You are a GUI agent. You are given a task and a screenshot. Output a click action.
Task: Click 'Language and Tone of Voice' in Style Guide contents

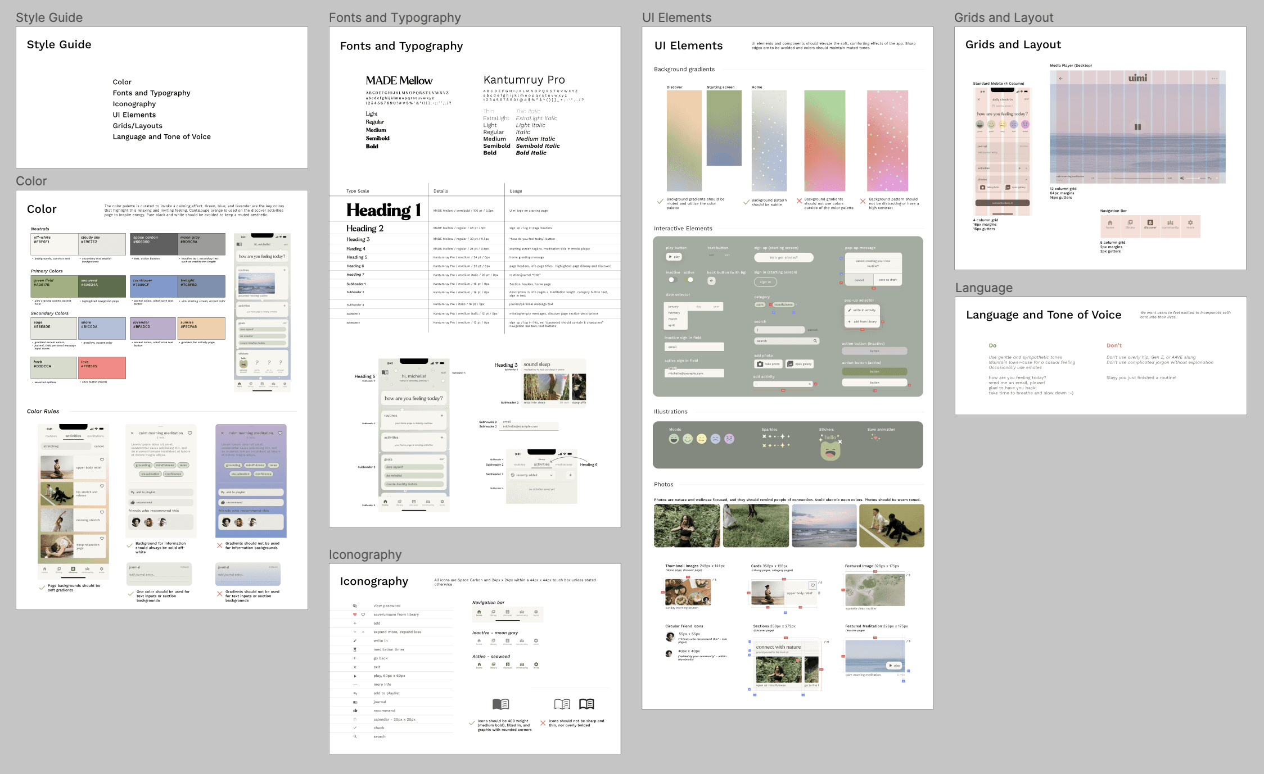(162, 136)
